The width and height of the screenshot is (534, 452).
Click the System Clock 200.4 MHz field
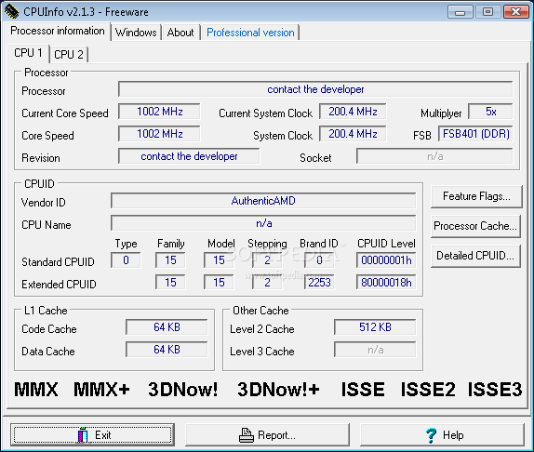point(353,134)
